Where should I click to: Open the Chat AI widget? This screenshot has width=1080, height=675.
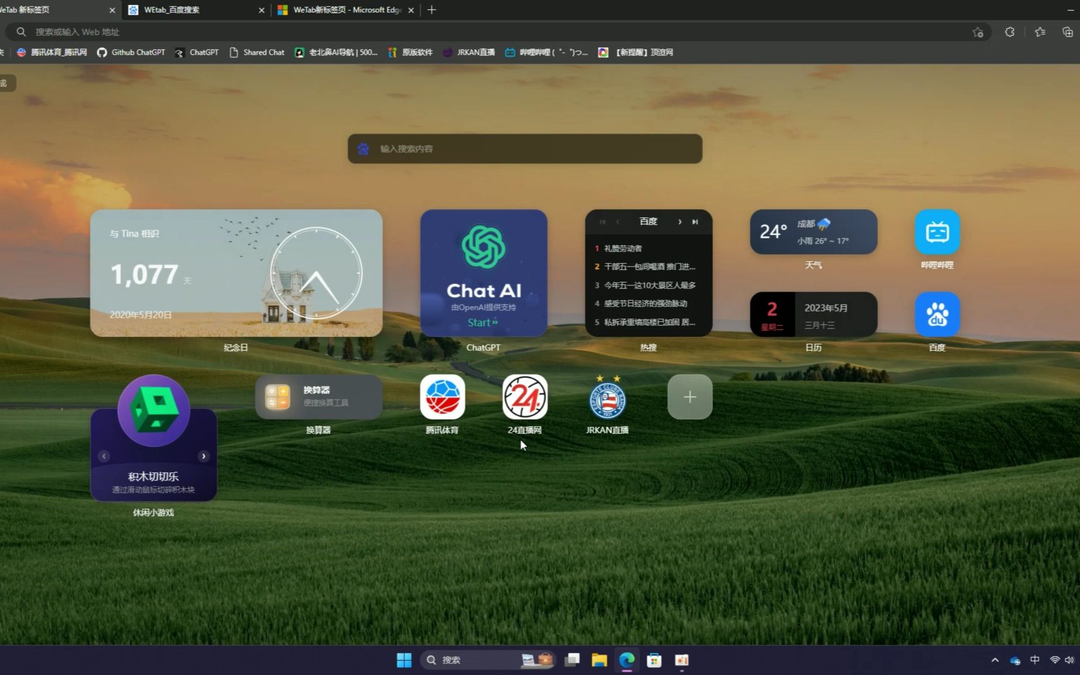click(x=484, y=272)
